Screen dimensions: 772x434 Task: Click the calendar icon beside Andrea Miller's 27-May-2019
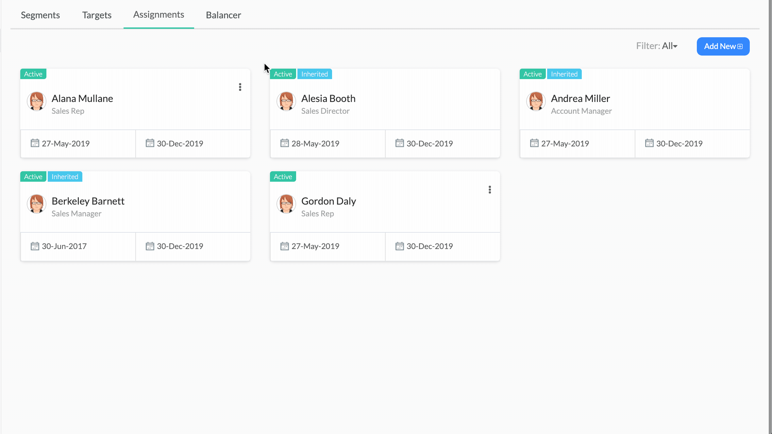[534, 143]
